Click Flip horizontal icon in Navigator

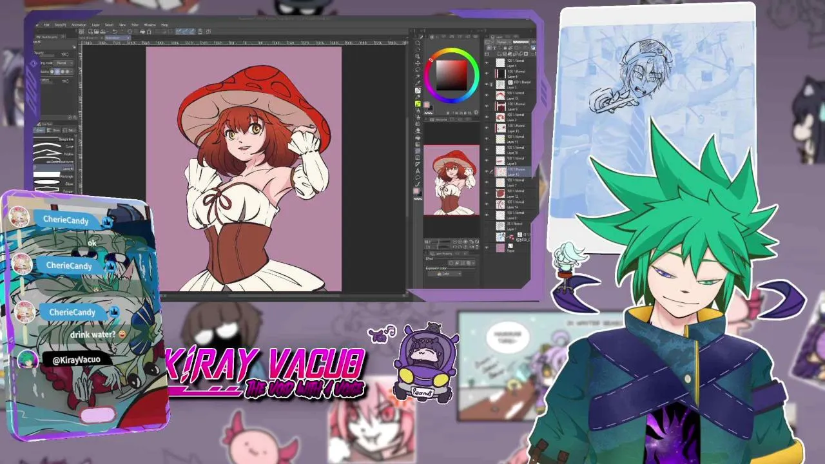(x=471, y=247)
